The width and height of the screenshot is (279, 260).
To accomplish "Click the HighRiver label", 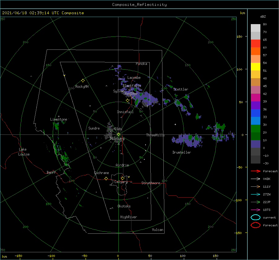I will (x=129, y=217).
